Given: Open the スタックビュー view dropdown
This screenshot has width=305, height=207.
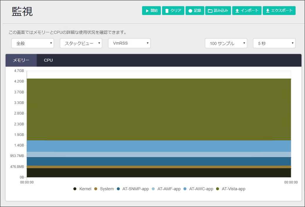Looking at the screenshot, I should [x=81, y=43].
